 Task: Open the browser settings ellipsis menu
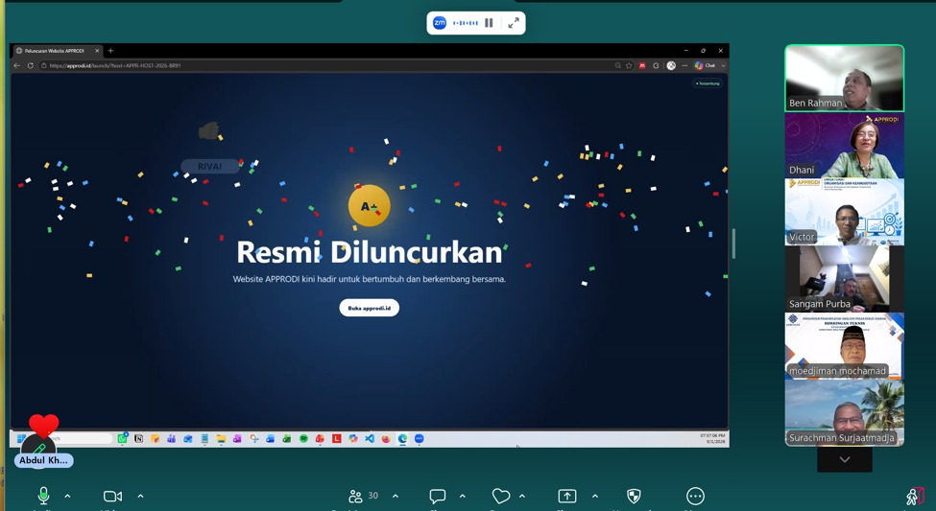[684, 65]
